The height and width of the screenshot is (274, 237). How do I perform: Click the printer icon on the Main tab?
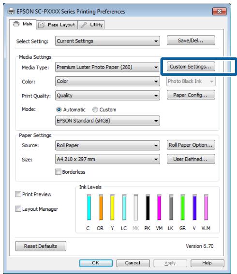(x=16, y=24)
